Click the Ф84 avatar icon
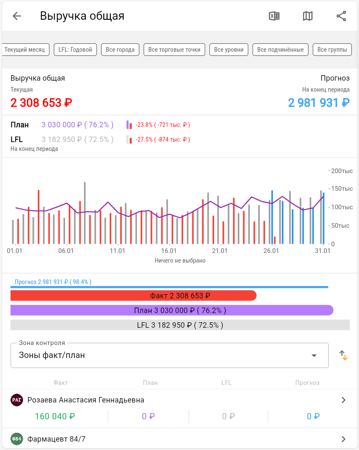The height and width of the screenshot is (450, 359). [16, 439]
